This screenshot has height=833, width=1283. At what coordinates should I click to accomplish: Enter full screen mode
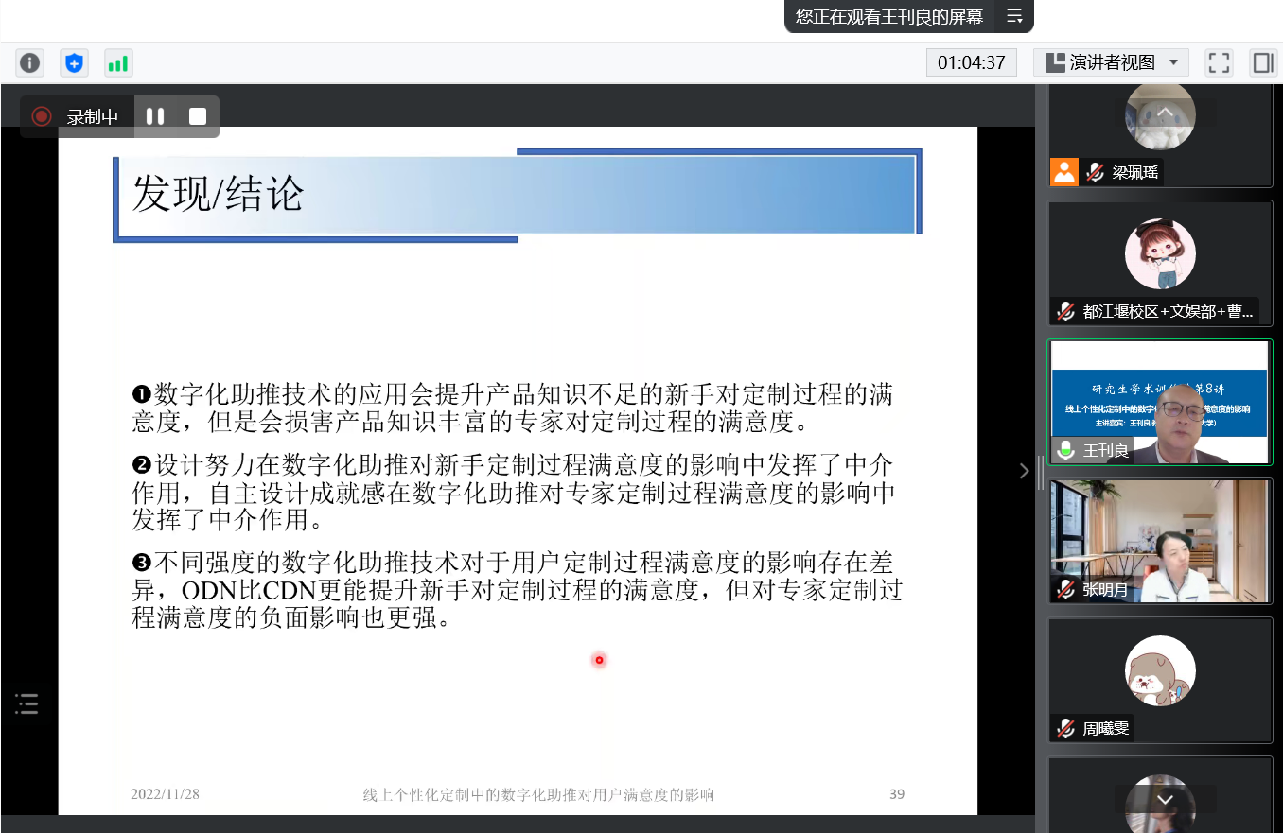[x=1219, y=63]
